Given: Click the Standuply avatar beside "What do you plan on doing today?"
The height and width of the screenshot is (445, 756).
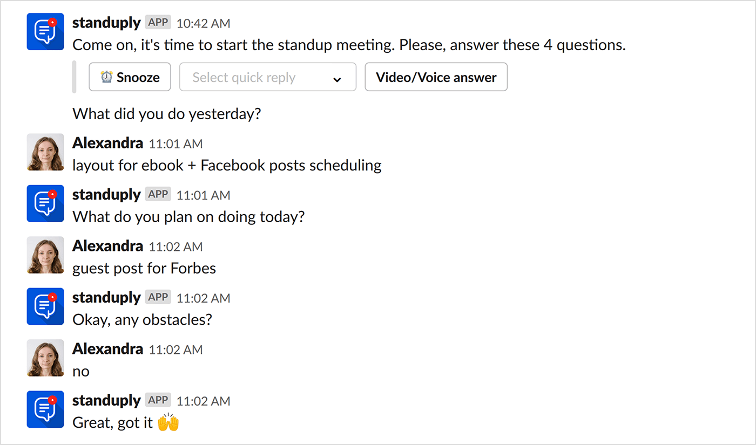Looking at the screenshot, I should (45, 203).
